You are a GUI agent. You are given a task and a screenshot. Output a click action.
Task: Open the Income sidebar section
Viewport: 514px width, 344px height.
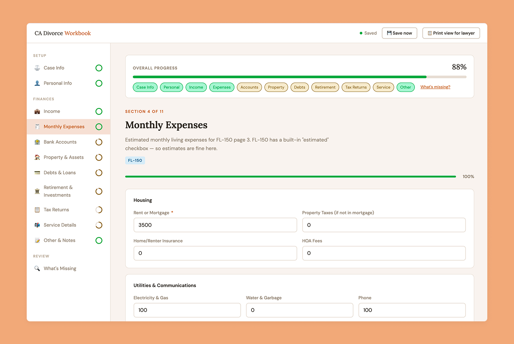pyautogui.click(x=68, y=111)
